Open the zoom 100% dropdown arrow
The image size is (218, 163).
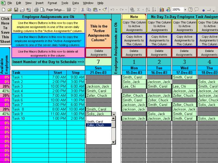(x=185, y=10)
